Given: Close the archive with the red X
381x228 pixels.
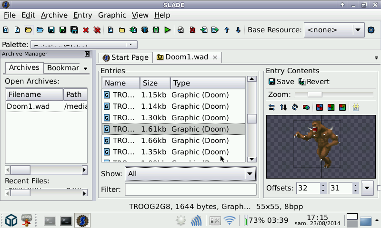Looking at the screenshot, I should point(86,30).
